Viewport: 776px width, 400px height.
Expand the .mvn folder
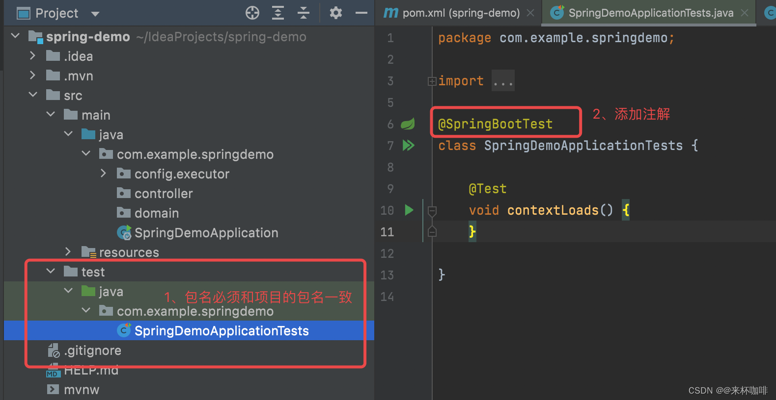coord(32,75)
